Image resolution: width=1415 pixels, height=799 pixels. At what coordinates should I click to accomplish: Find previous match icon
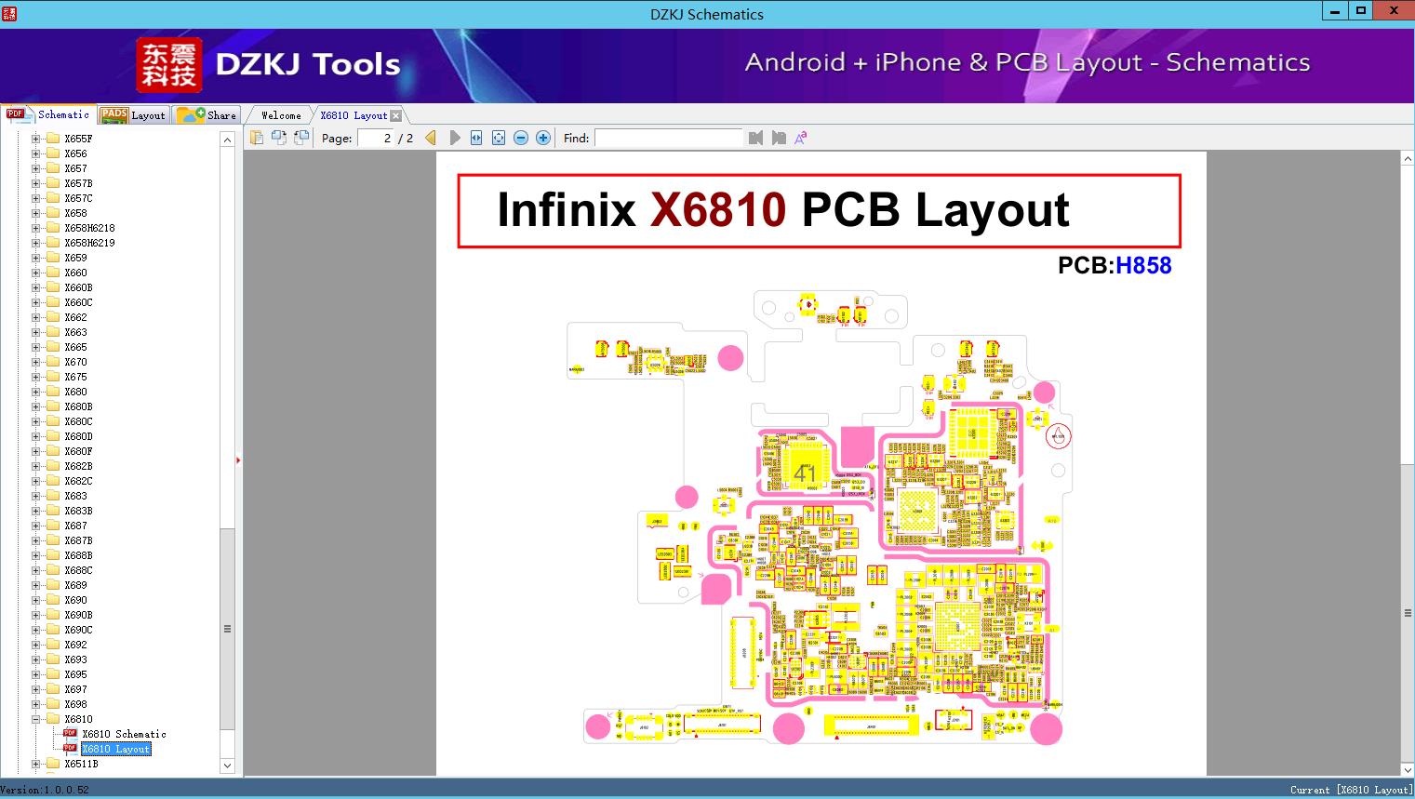point(755,138)
